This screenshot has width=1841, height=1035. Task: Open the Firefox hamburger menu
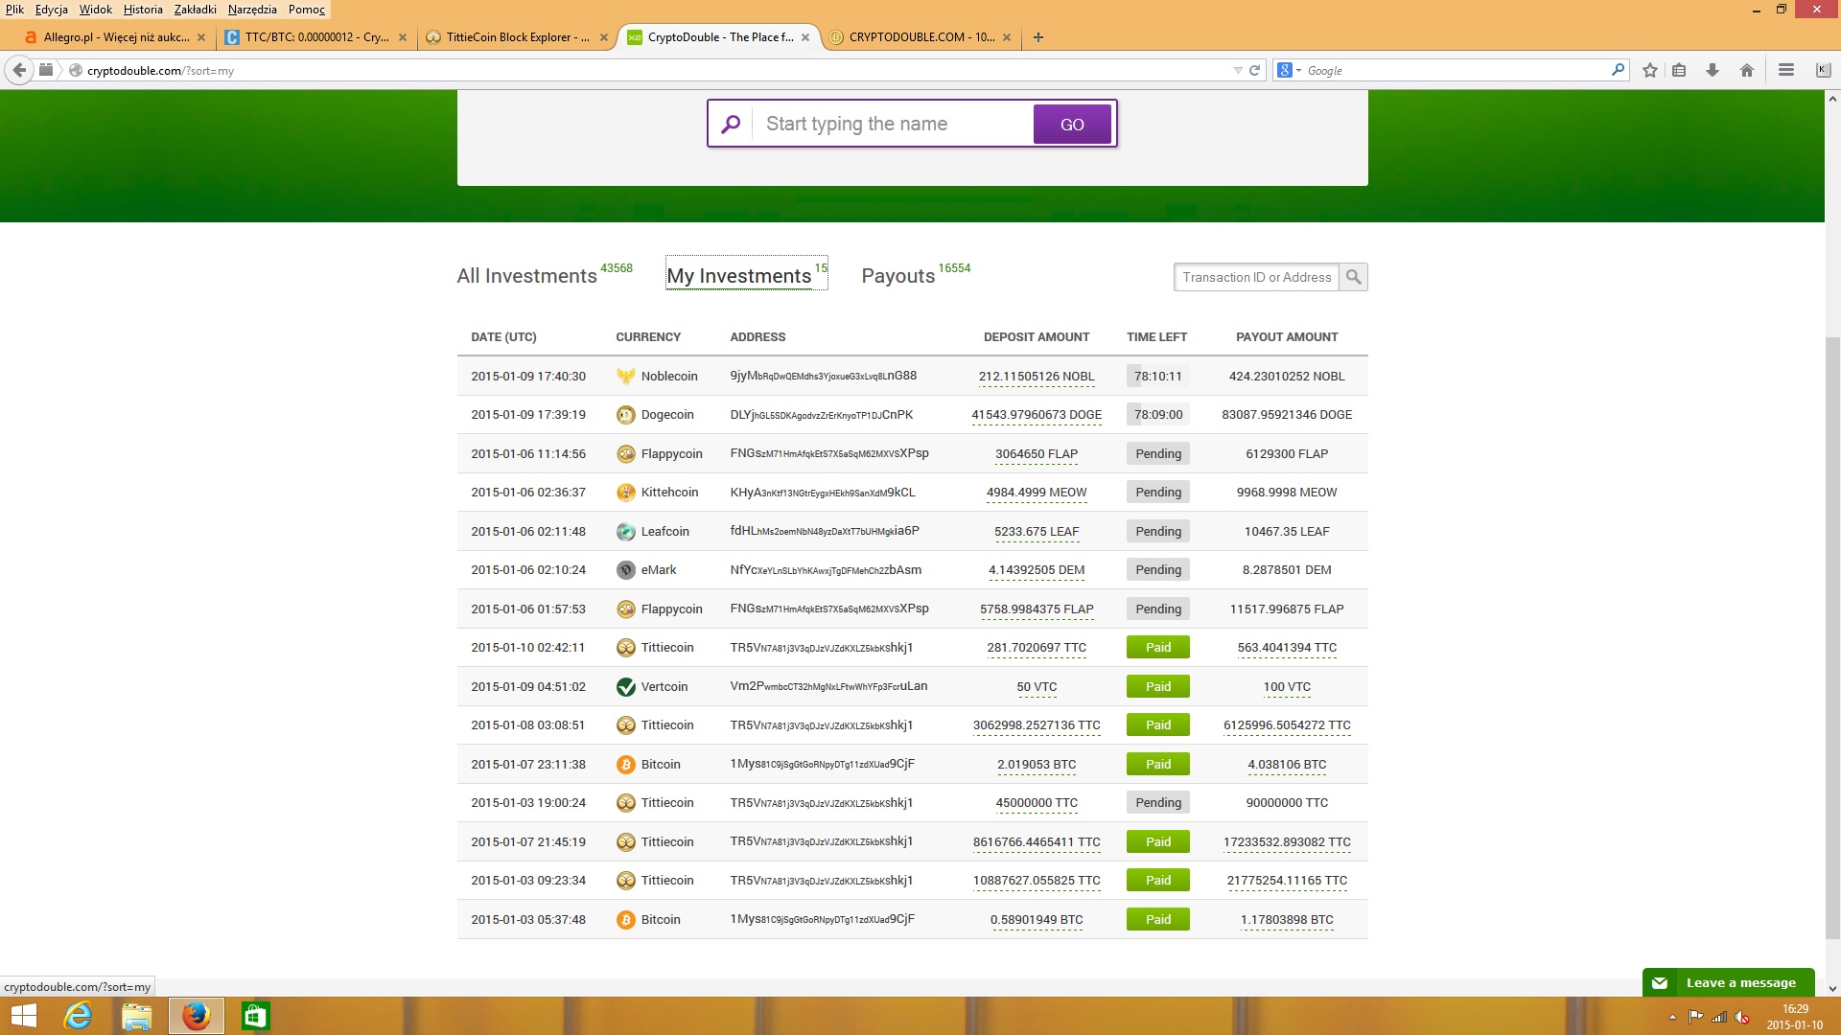point(1786,70)
